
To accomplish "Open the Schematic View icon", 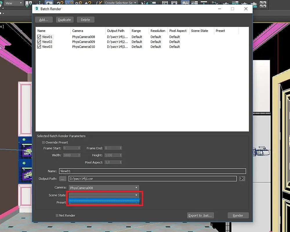I will tap(204, 3).
